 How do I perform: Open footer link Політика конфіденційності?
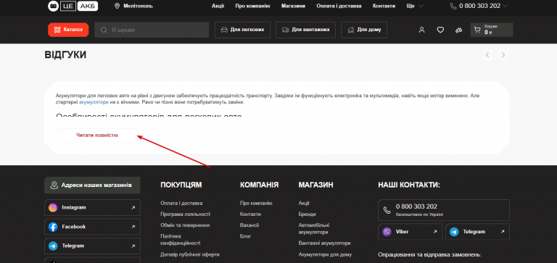point(181,240)
